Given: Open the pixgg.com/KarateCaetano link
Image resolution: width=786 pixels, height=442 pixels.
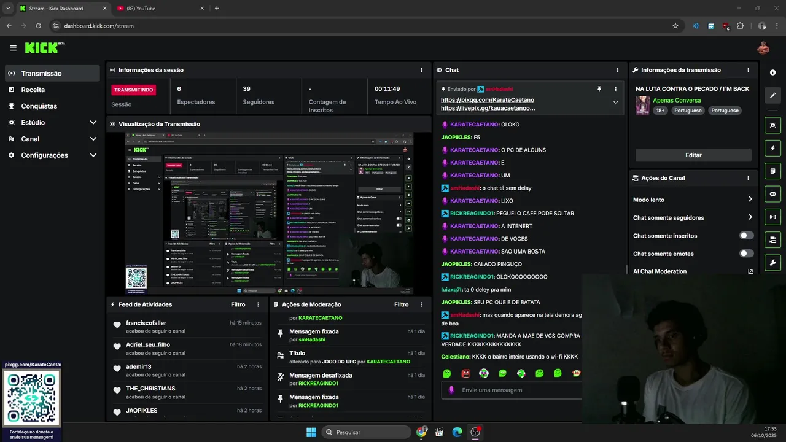Looking at the screenshot, I should coord(488,100).
